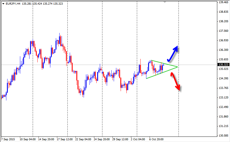Click the 7 Sep 2015 date label
230x142 pixels.
8,139
